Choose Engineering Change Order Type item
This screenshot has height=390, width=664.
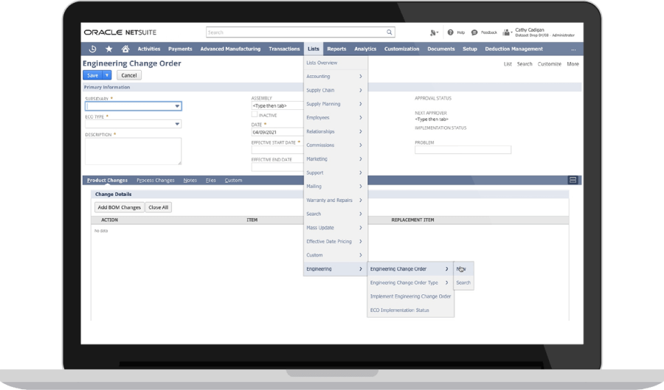[x=410, y=282]
